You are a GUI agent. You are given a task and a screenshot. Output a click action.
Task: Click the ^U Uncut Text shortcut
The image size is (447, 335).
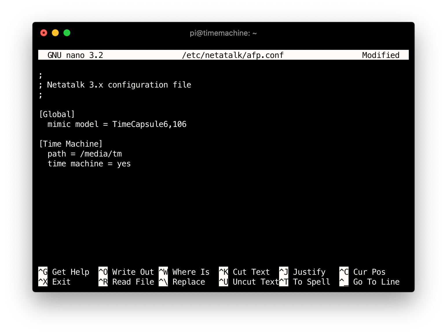pyautogui.click(x=250, y=282)
